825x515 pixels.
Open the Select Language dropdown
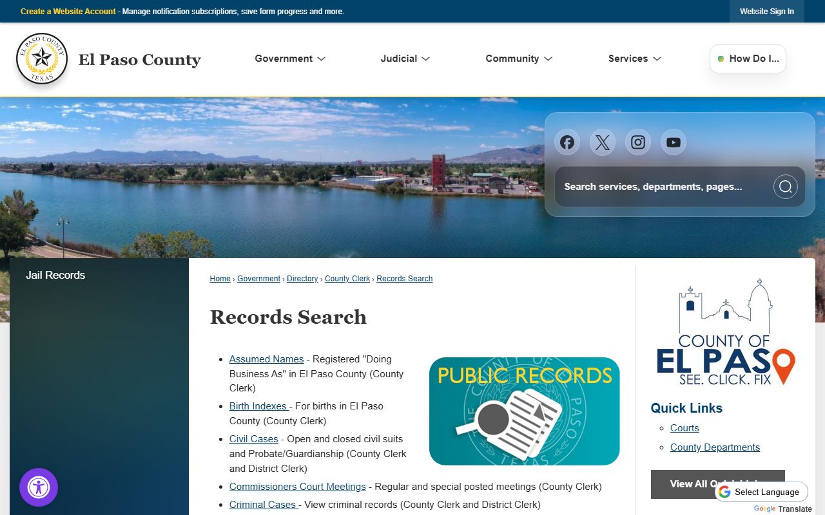point(761,492)
